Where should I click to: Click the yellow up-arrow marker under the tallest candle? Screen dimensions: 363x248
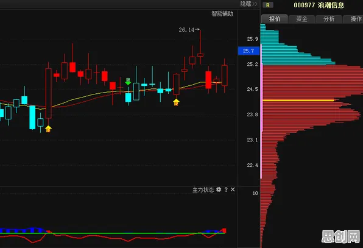(x=48, y=129)
